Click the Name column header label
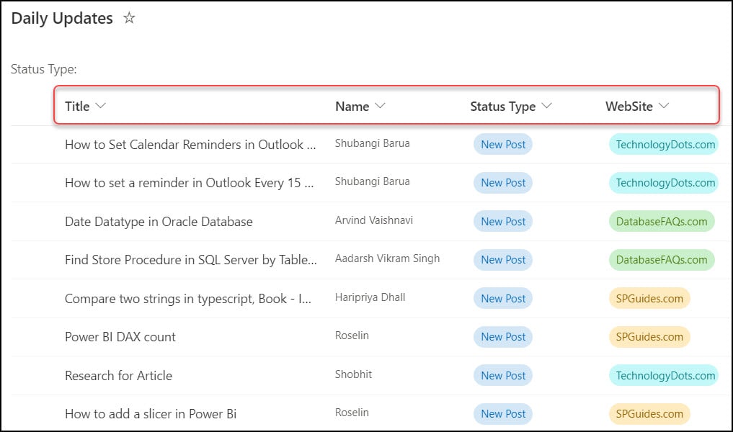This screenshot has height=432, width=733. click(352, 107)
